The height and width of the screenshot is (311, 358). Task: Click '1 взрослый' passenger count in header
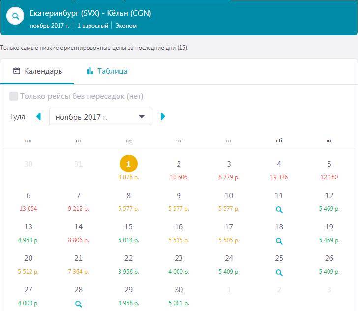tap(92, 25)
